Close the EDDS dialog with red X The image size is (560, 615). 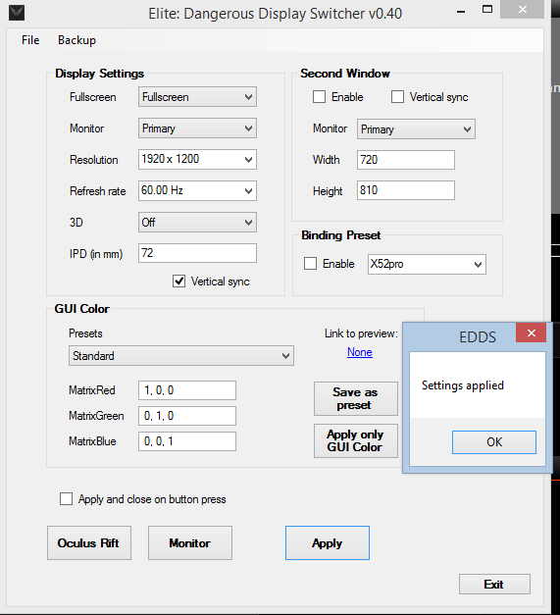(531, 333)
